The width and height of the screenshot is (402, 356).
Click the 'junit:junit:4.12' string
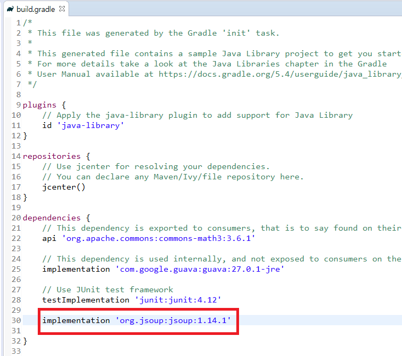pyautogui.click(x=178, y=300)
